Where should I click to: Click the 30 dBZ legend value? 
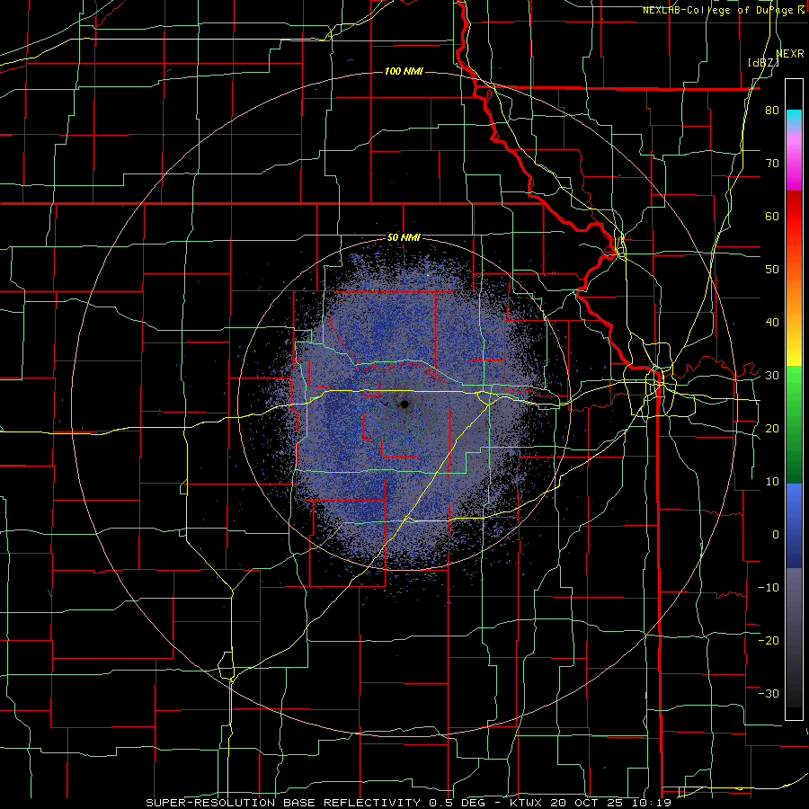[772, 375]
